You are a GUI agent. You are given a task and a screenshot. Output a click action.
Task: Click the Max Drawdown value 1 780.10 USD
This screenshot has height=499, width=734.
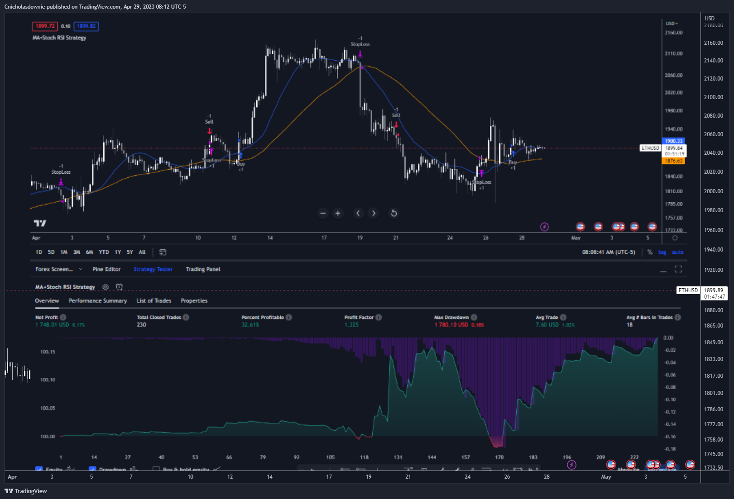(451, 325)
